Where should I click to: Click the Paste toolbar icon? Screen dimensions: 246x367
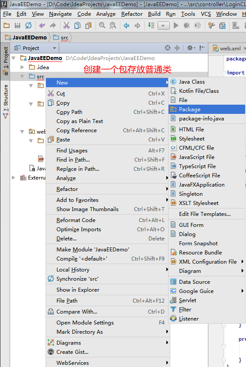pos(88,25)
